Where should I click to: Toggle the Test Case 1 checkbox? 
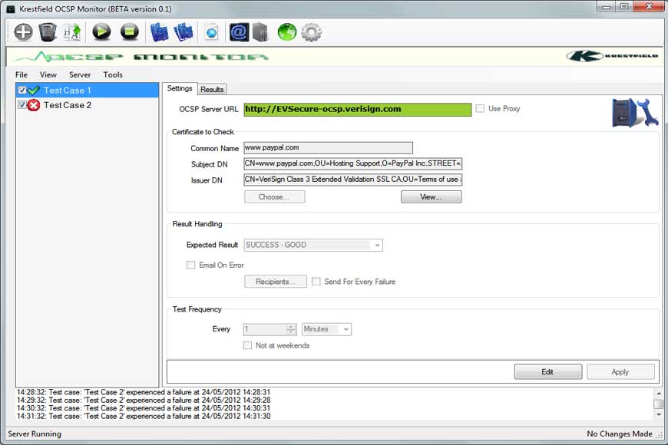point(22,91)
